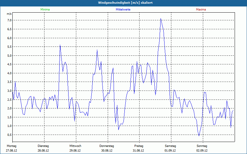Click the Samstag day label
This screenshot has height=154, width=247.
[x=170, y=146]
